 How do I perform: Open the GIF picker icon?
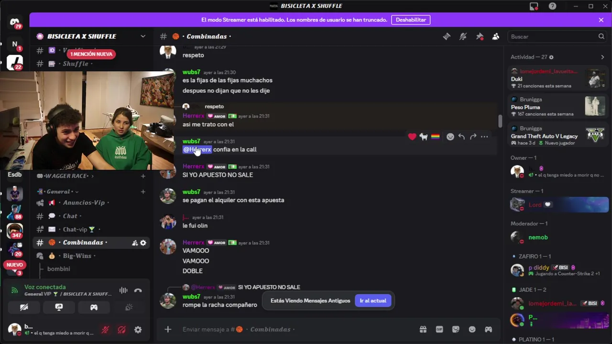coord(439,329)
